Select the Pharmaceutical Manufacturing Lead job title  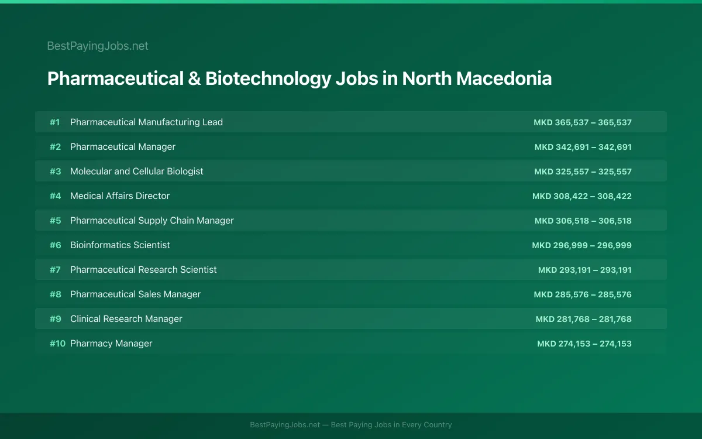[146, 122]
